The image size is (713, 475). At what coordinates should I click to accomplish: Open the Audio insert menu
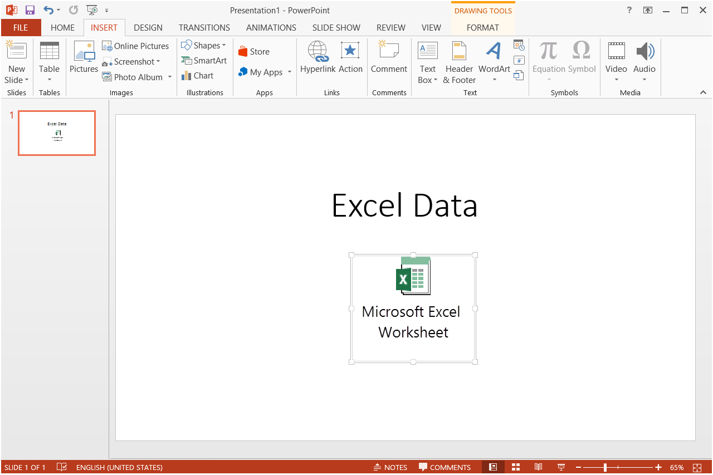(644, 63)
